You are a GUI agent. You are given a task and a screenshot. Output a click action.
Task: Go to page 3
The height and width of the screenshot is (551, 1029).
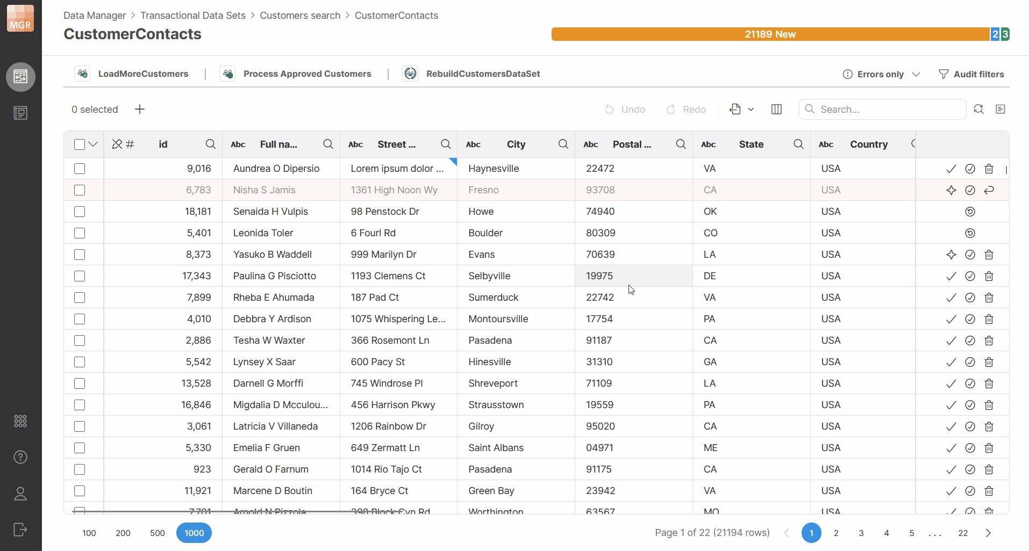(x=861, y=533)
